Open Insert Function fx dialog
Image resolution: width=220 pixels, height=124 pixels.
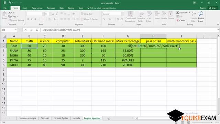click(x=37, y=30)
